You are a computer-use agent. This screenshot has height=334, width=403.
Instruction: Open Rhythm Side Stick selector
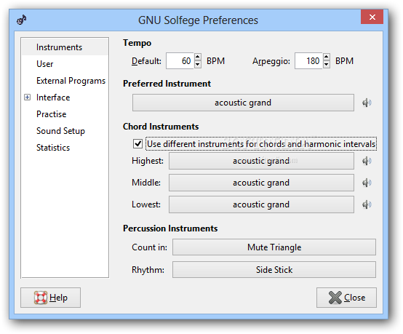tap(274, 270)
